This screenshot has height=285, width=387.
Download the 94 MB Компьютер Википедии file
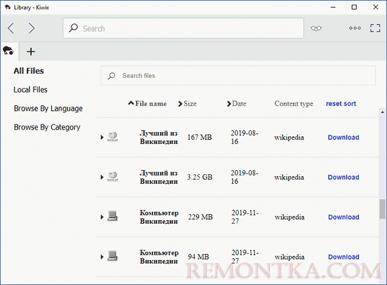344,257
